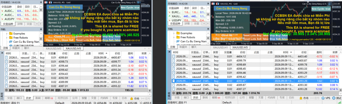
Task: Click 盈利 summary plus icon in left history
Action: 6,90
